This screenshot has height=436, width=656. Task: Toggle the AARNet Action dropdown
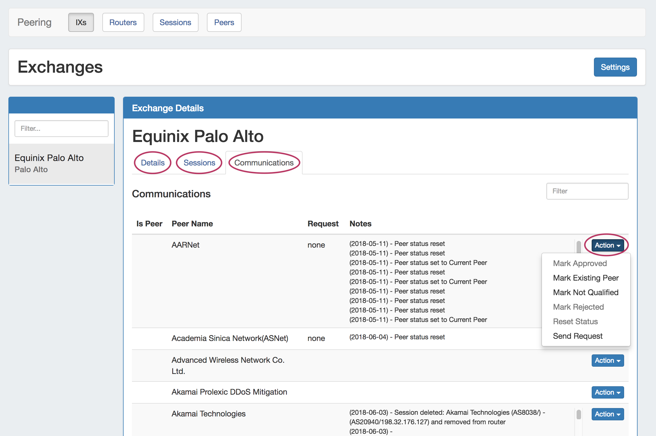[x=607, y=245]
